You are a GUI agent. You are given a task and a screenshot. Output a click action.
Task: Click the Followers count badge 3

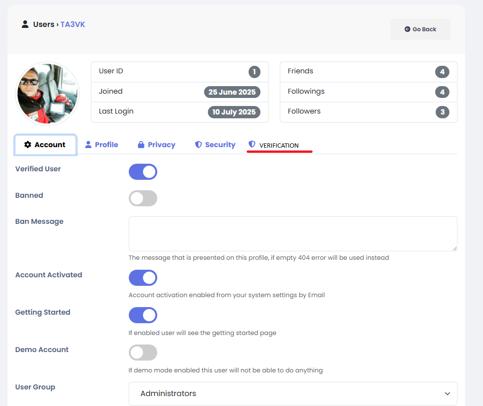click(442, 112)
